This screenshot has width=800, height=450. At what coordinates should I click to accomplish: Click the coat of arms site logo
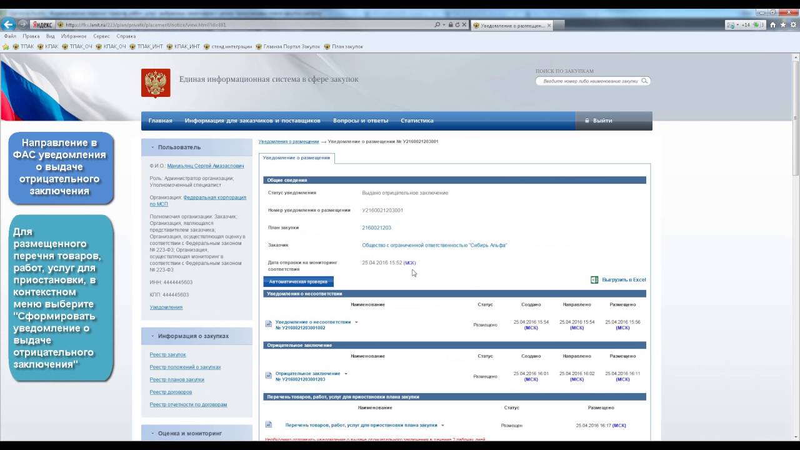[x=156, y=82]
